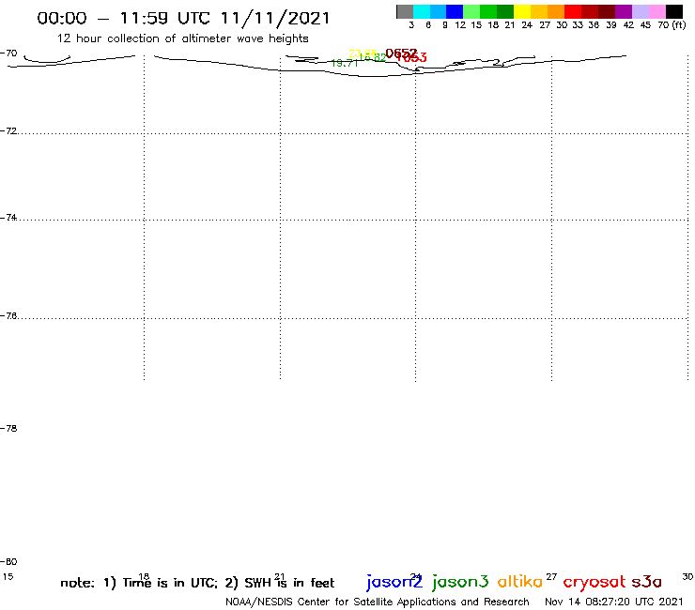The height and width of the screenshot is (610, 695).
Task: Click the royal blue 12 ft swatch
Action: (455, 11)
